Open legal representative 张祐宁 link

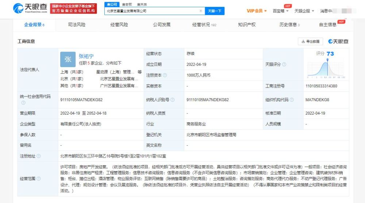coord(86,56)
